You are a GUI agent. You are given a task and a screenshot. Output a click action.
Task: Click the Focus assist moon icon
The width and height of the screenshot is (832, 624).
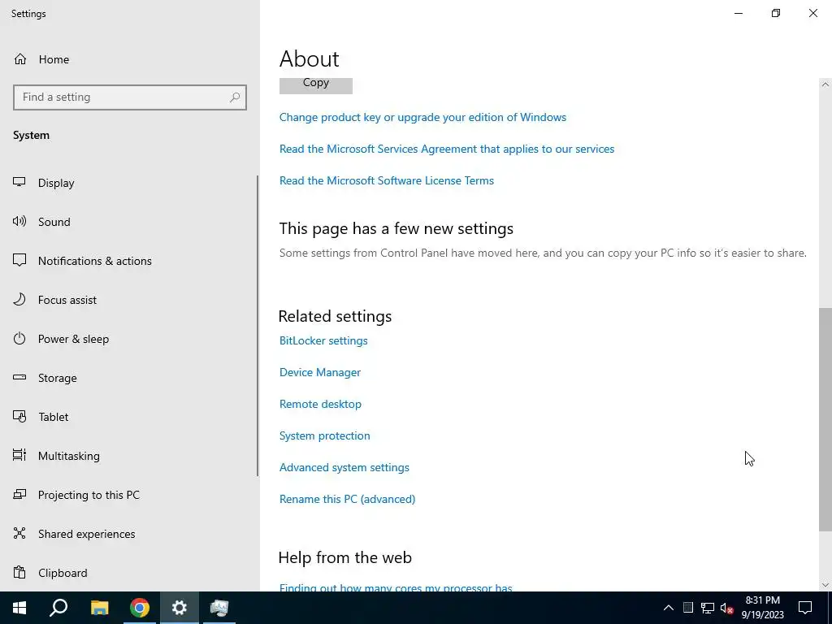(x=19, y=299)
